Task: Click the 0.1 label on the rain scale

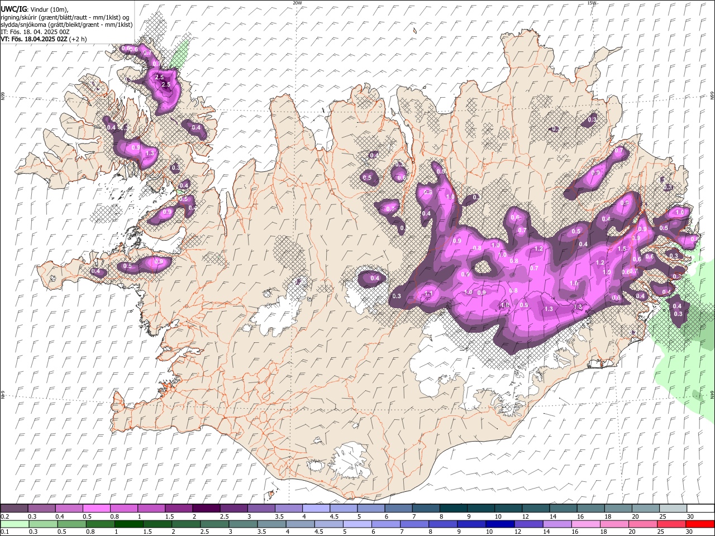Action: (x=4, y=532)
